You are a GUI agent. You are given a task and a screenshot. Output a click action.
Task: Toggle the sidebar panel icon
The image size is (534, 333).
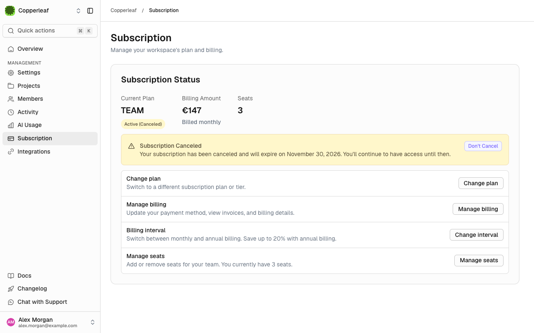pos(90,11)
